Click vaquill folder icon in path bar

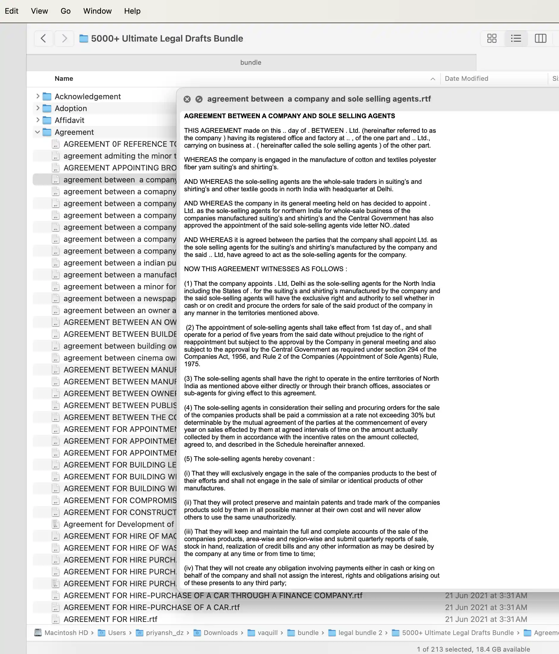click(x=251, y=633)
